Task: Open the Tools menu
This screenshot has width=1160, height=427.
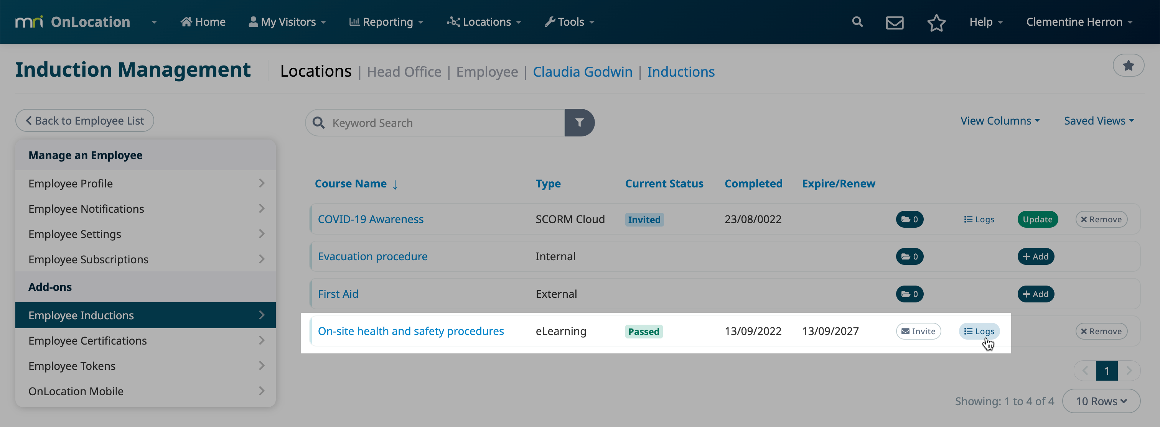Action: (569, 21)
